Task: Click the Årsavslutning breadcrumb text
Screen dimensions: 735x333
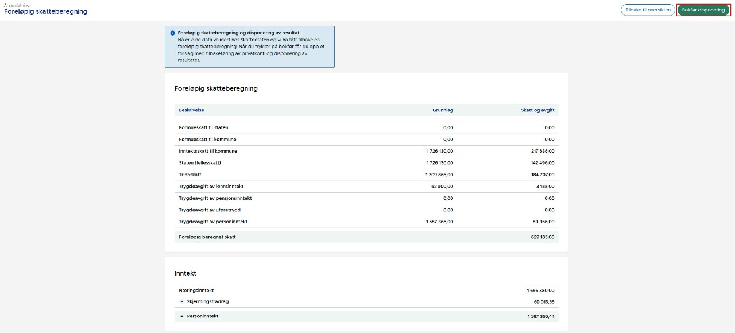Action: [17, 5]
